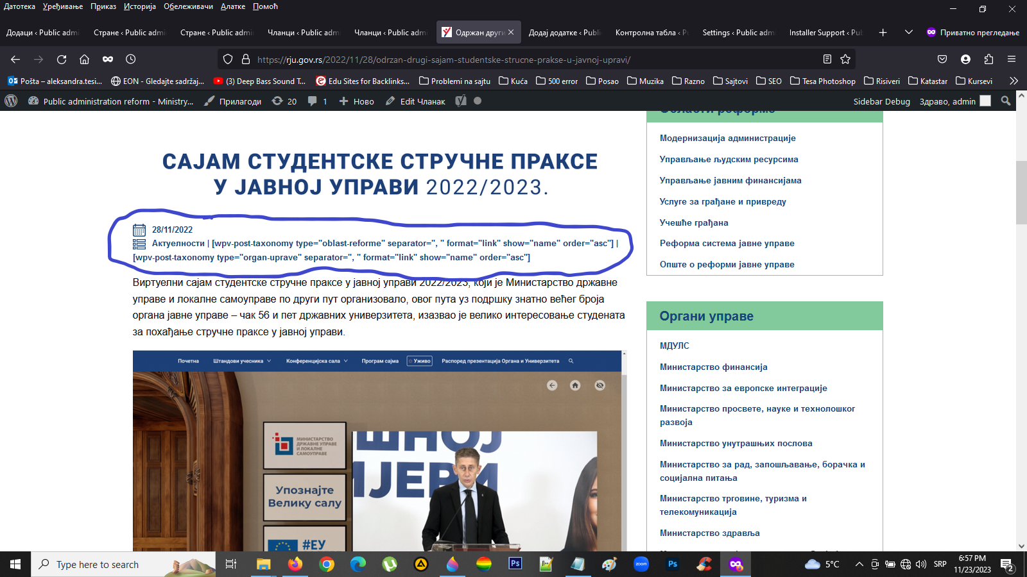The width and height of the screenshot is (1027, 577).
Task: Toggle reader view in the address bar
Action: [x=827, y=59]
